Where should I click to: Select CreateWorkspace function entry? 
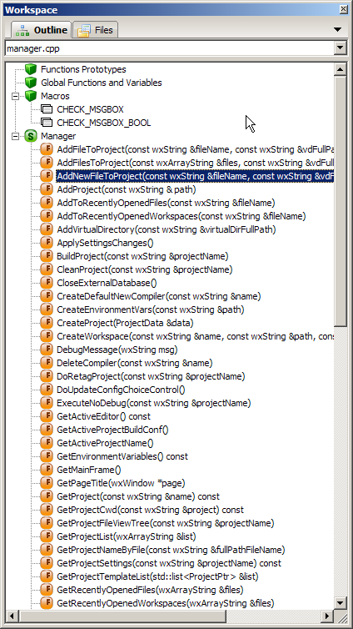(x=195, y=336)
